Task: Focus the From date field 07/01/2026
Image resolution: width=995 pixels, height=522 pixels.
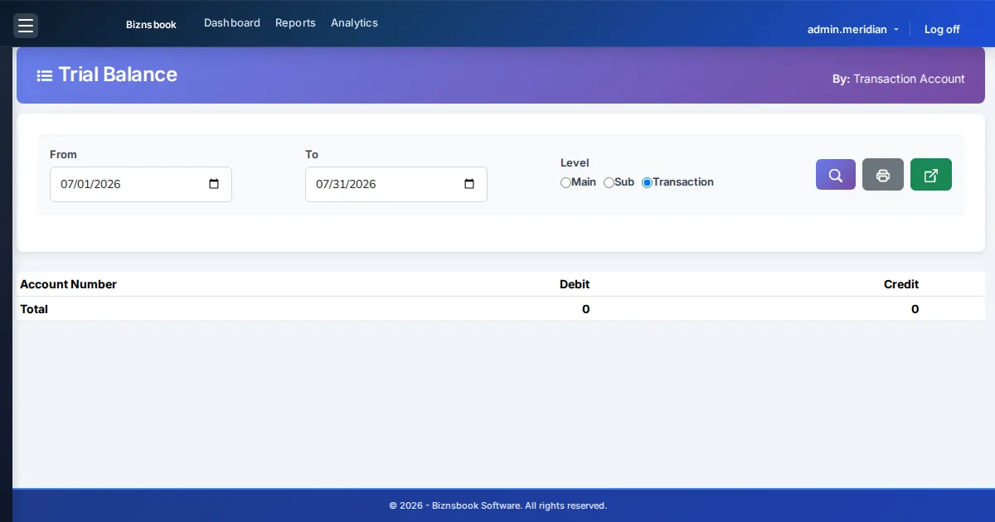Action: 141,184
